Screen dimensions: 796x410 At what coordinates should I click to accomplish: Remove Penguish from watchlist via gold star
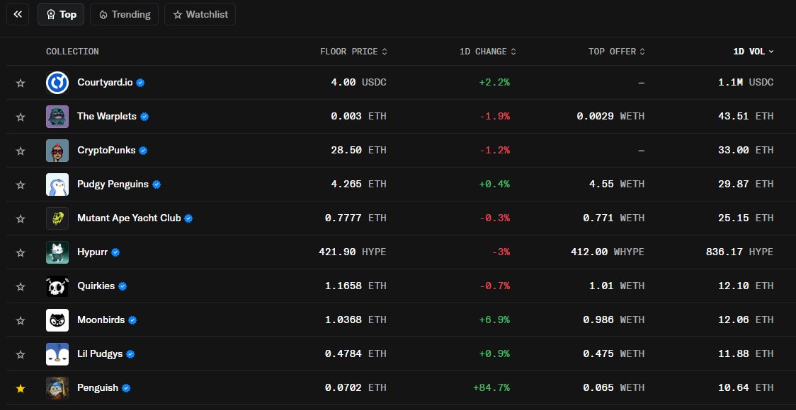(x=21, y=388)
